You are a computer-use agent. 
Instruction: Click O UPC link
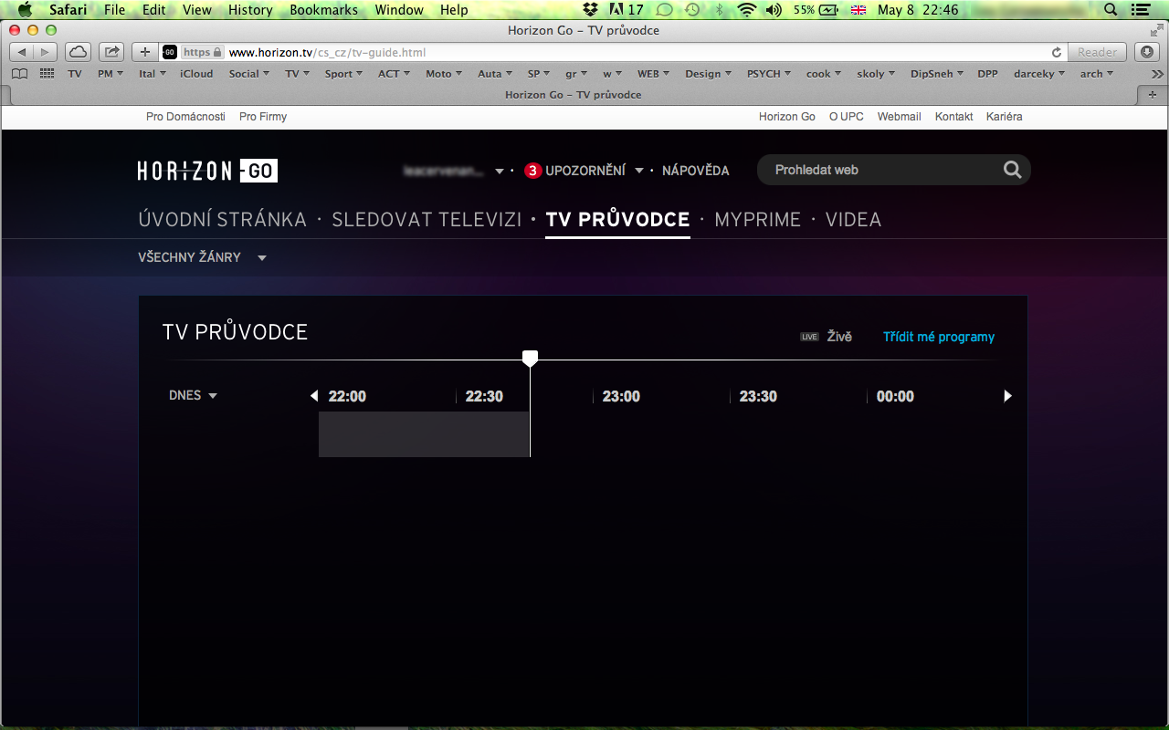point(847,117)
